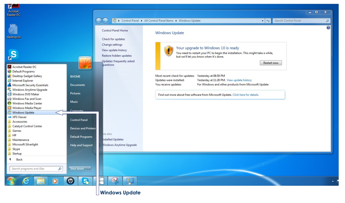Open Pictures from the Start menu
345x203 pixels.
[x=75, y=93]
